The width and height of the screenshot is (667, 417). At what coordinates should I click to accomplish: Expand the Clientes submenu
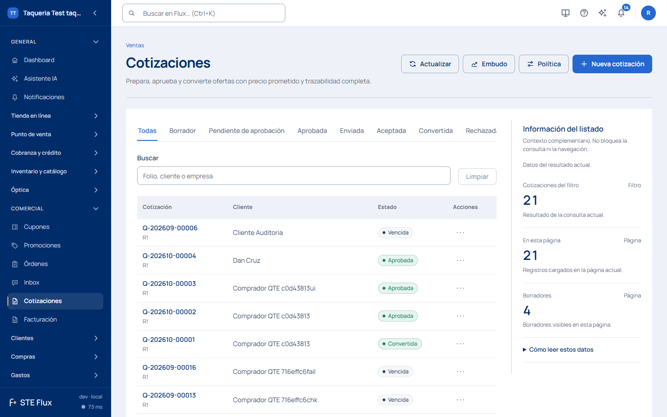click(x=56, y=338)
